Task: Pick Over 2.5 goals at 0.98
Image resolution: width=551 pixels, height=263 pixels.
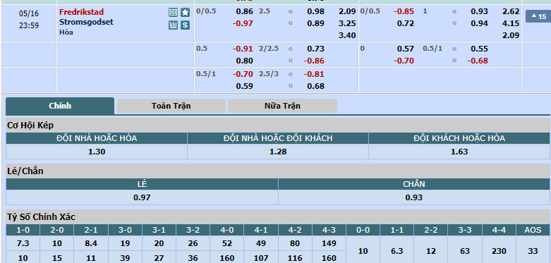Action: coord(315,11)
